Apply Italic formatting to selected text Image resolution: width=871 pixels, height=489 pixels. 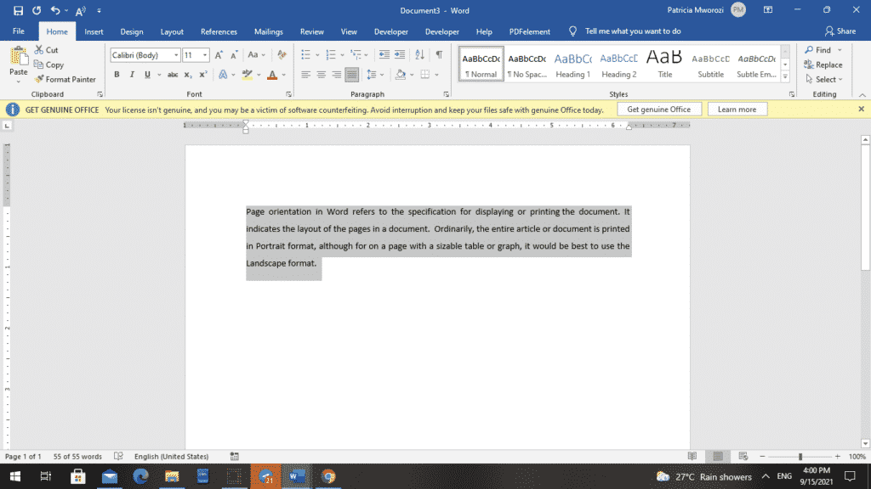(132, 74)
